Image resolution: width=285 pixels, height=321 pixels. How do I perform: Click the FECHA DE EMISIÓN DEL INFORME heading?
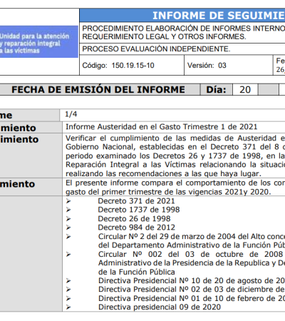tap(98, 90)
